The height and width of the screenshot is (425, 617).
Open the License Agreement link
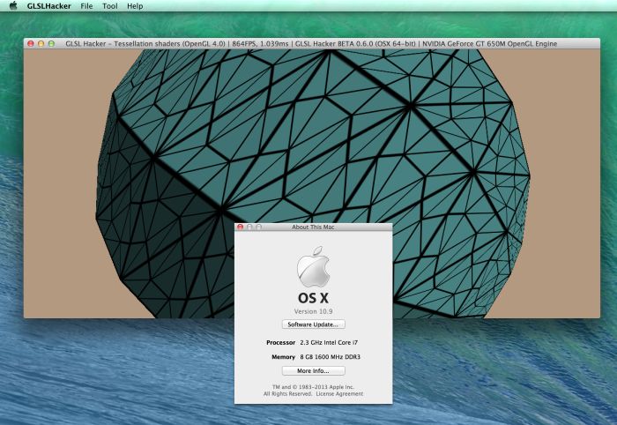[339, 393]
